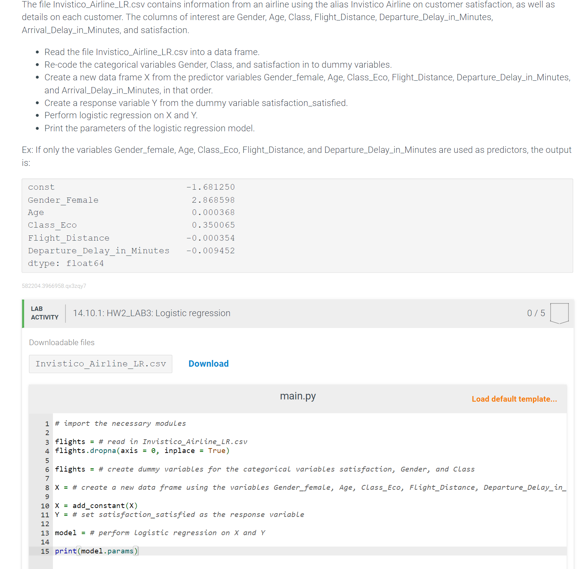The width and height of the screenshot is (580, 569).
Task: Click line 11 Y response variable code
Action: pos(180,514)
